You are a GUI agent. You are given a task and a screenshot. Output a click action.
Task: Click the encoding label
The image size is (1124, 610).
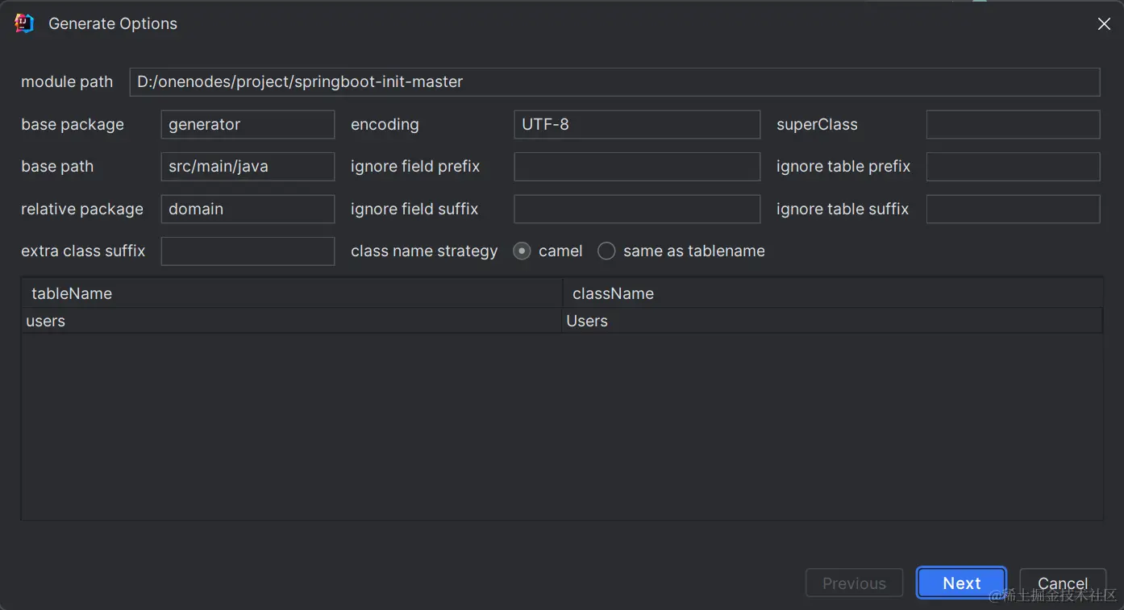click(x=385, y=125)
